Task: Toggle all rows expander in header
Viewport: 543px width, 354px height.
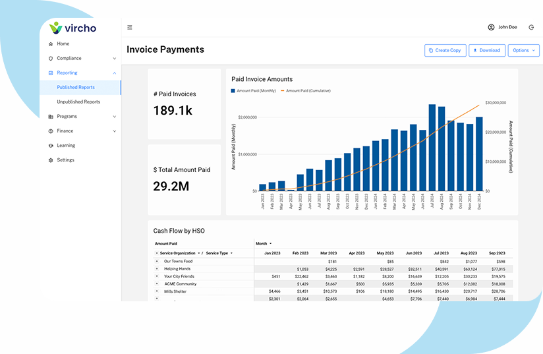Action: click(x=157, y=253)
